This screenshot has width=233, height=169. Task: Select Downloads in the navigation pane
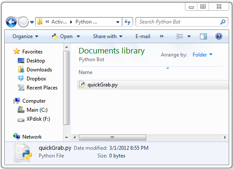[x=39, y=70]
